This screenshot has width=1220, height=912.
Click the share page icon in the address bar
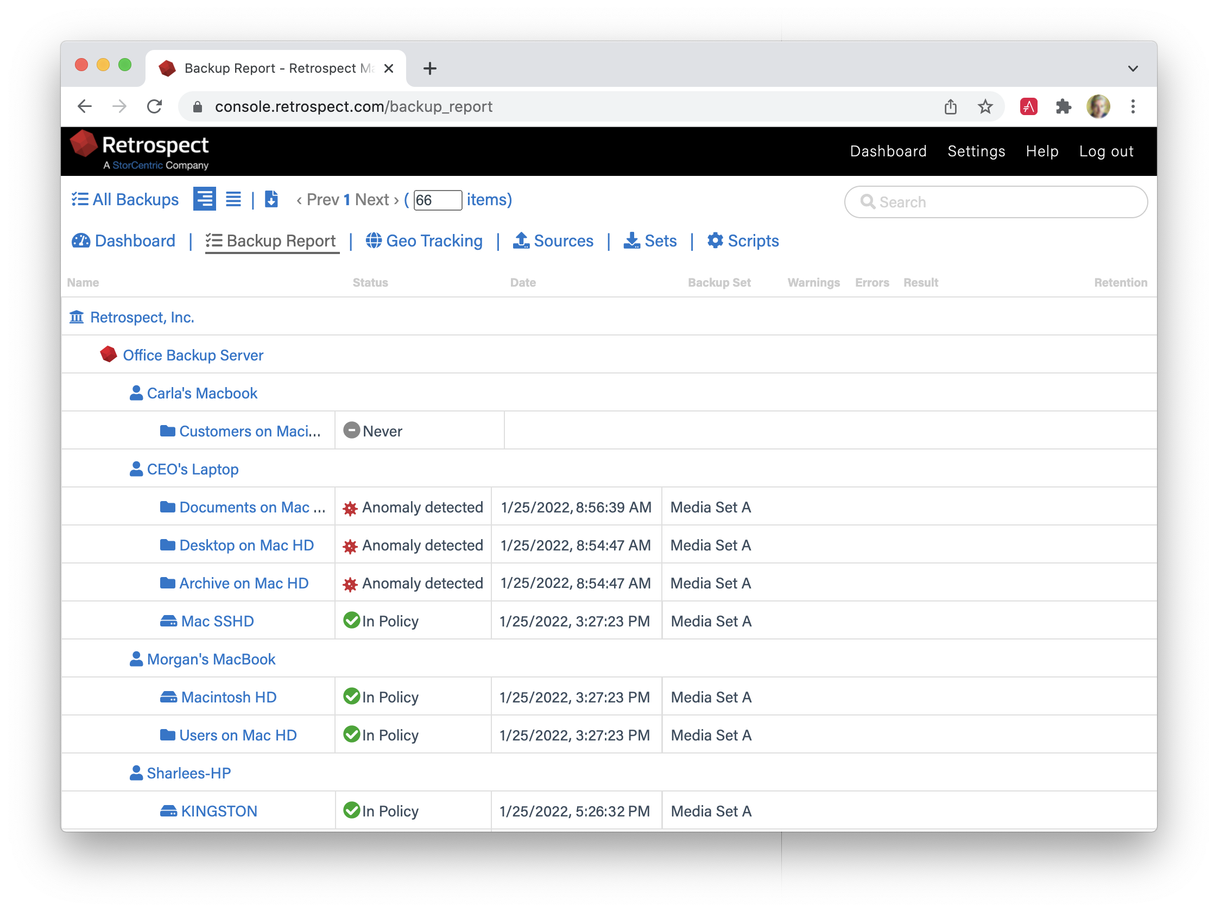pyautogui.click(x=950, y=106)
